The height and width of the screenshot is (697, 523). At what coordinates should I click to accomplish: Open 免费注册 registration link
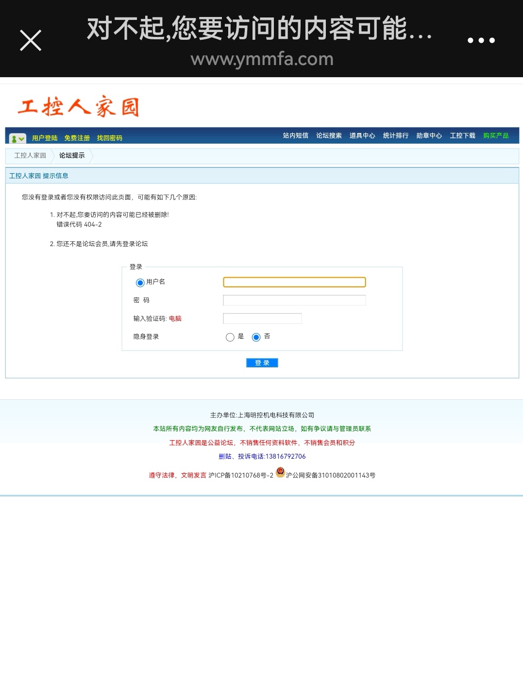[77, 138]
